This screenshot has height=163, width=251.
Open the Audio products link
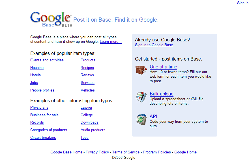pos(93,130)
